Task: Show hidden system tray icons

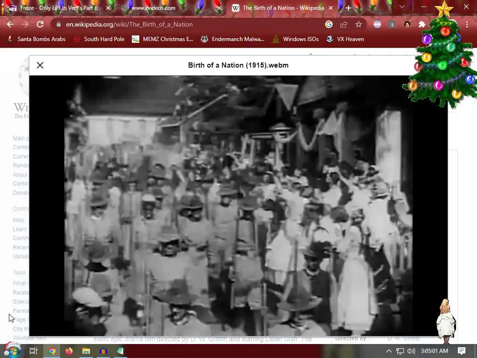Action: [389, 351]
